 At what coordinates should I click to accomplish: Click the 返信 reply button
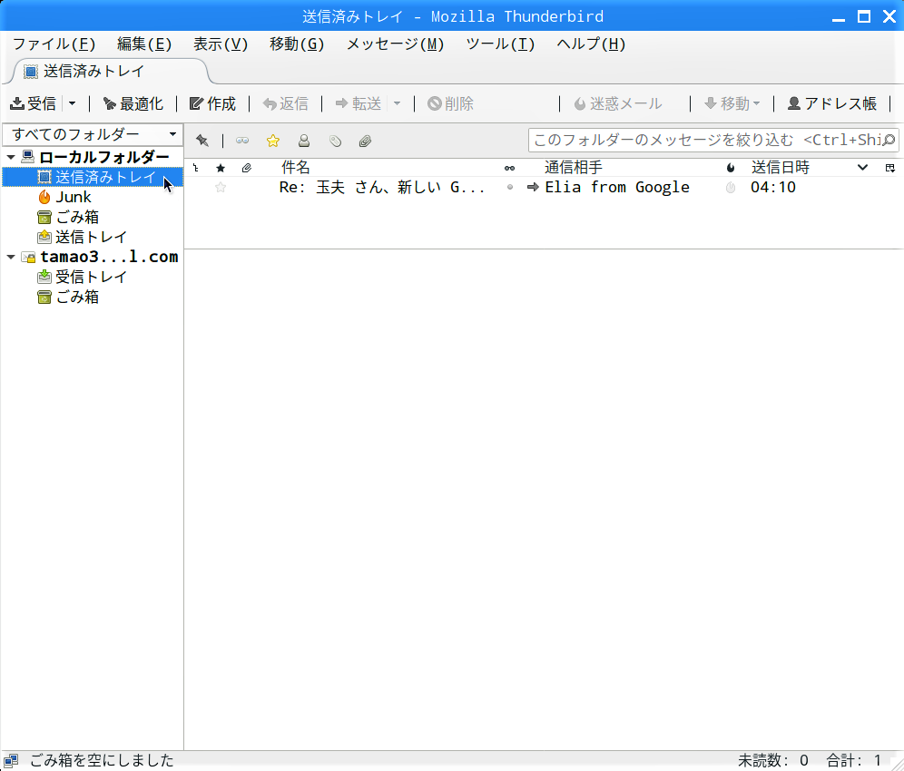(x=285, y=103)
